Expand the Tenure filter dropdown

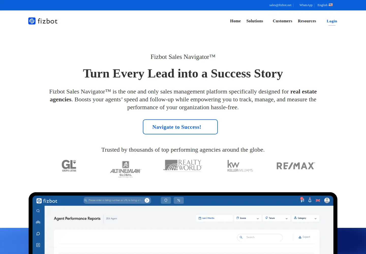(x=277, y=218)
